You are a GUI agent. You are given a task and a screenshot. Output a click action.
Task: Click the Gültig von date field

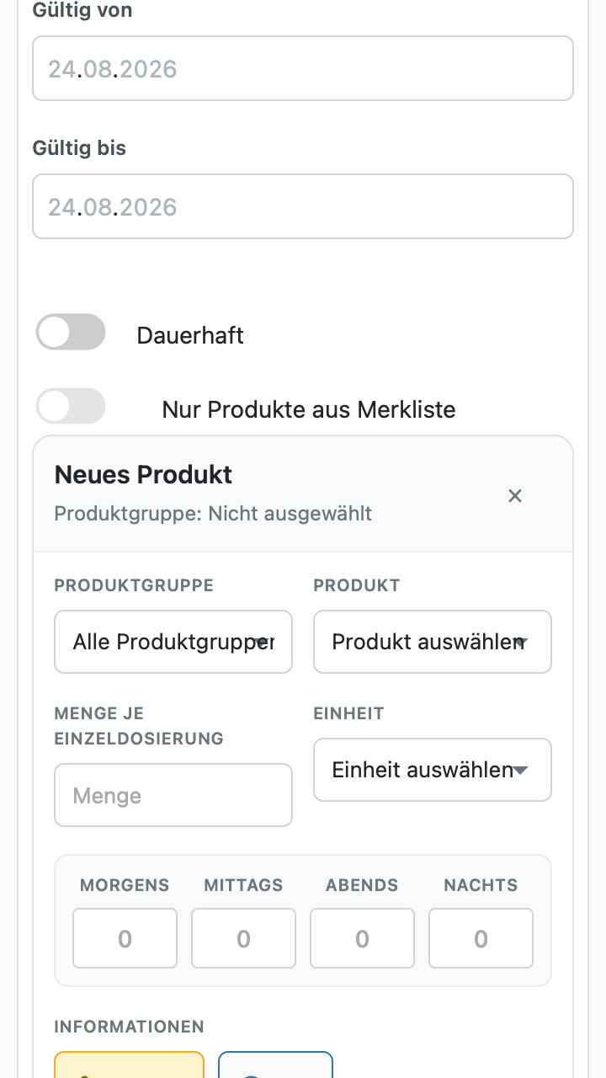click(303, 68)
